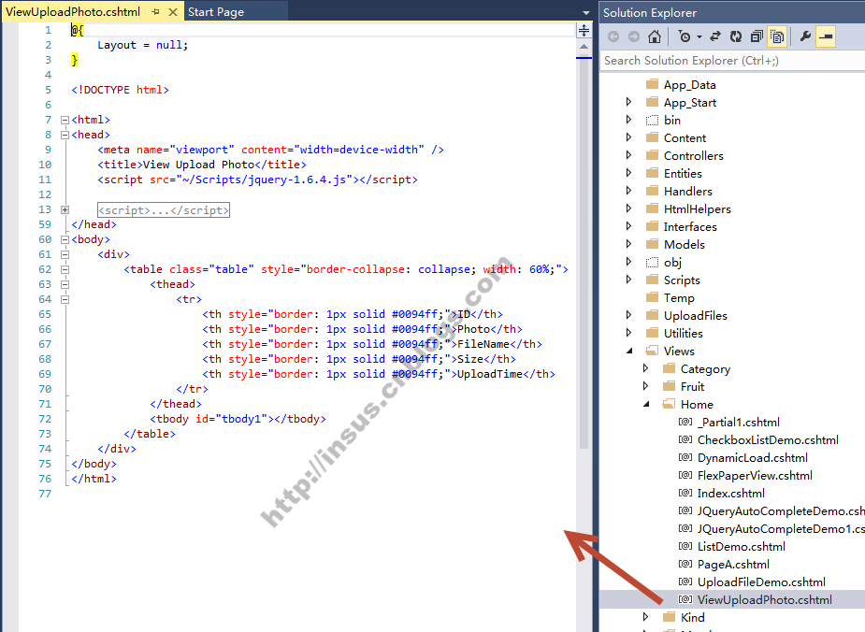Click the Index.cshtml file icon
Viewport: 865px width, 632px height.
pyautogui.click(x=685, y=493)
